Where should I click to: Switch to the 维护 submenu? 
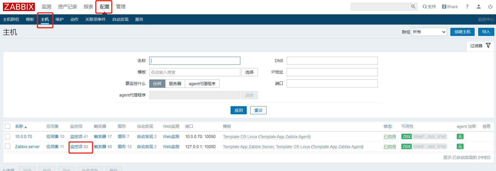coord(59,19)
